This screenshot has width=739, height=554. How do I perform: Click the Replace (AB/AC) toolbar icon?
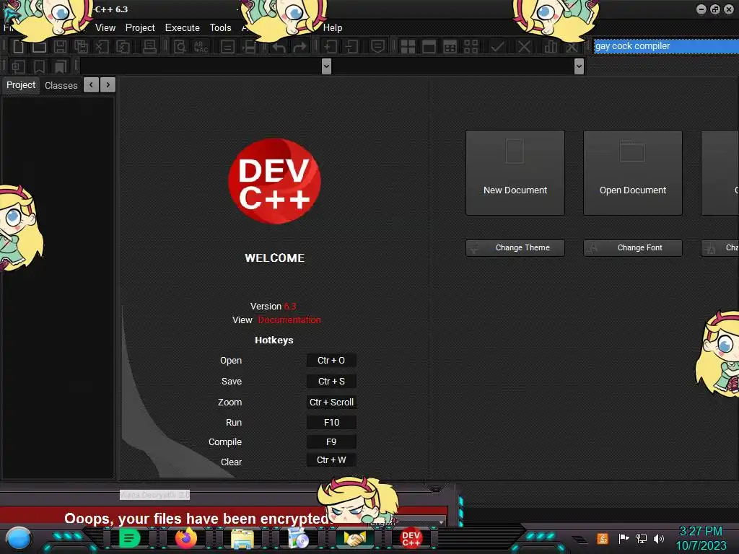click(201, 47)
